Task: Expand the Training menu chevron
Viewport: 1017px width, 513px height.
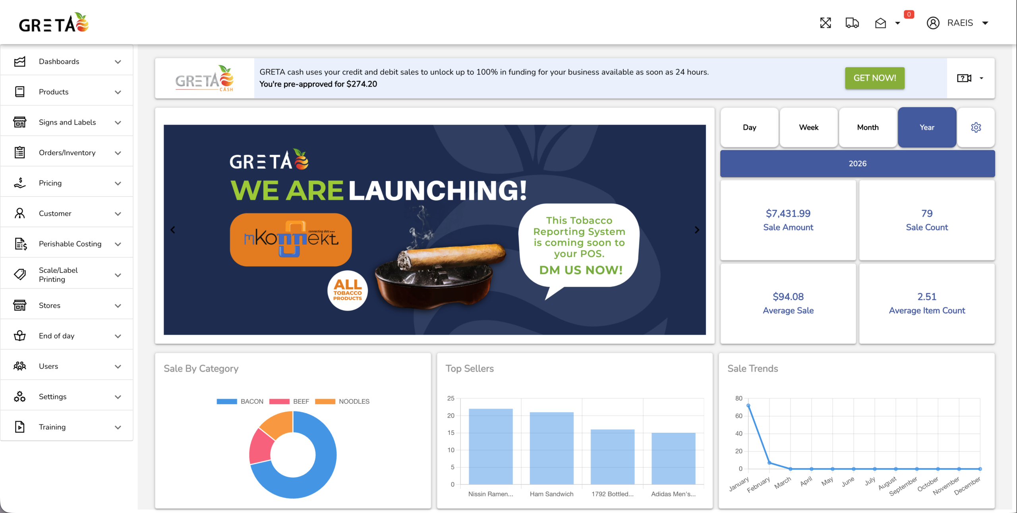Action: [118, 427]
